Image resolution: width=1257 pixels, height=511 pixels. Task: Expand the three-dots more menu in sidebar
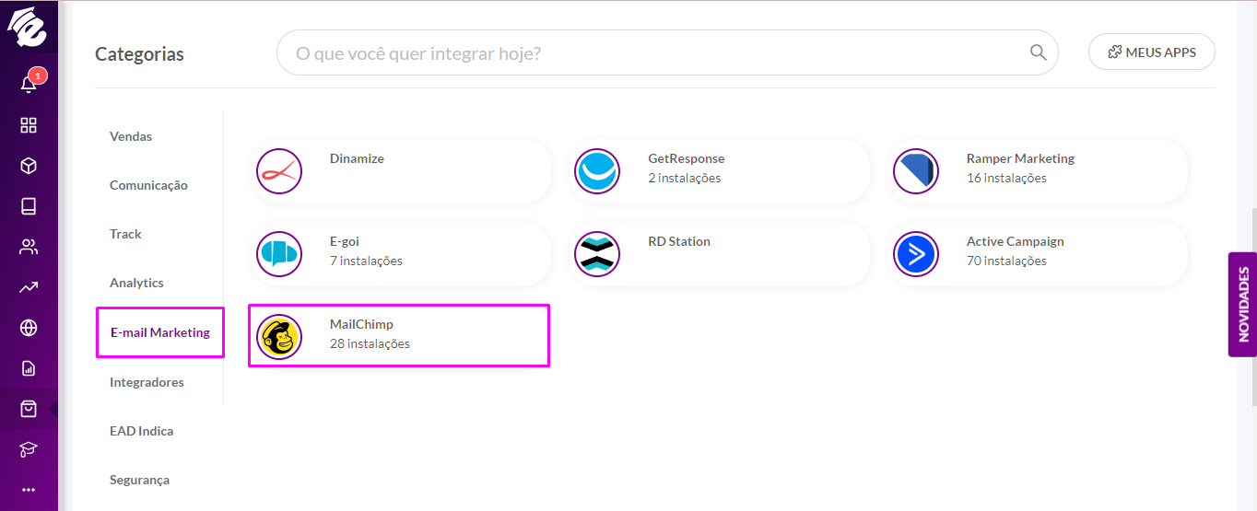29,490
